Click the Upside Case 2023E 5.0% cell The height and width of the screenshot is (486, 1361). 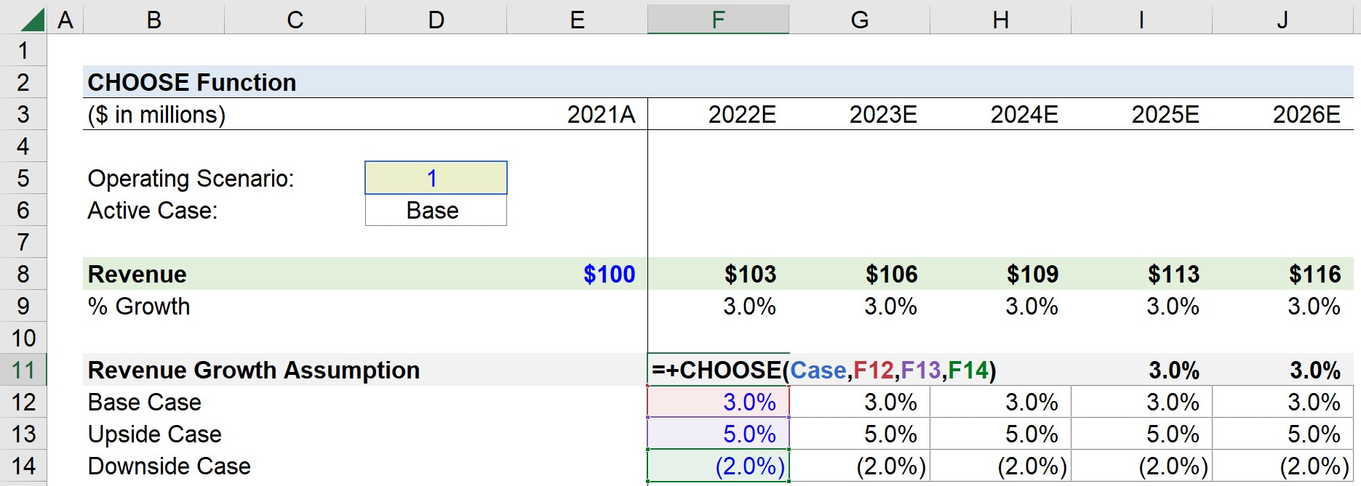pyautogui.click(x=859, y=434)
